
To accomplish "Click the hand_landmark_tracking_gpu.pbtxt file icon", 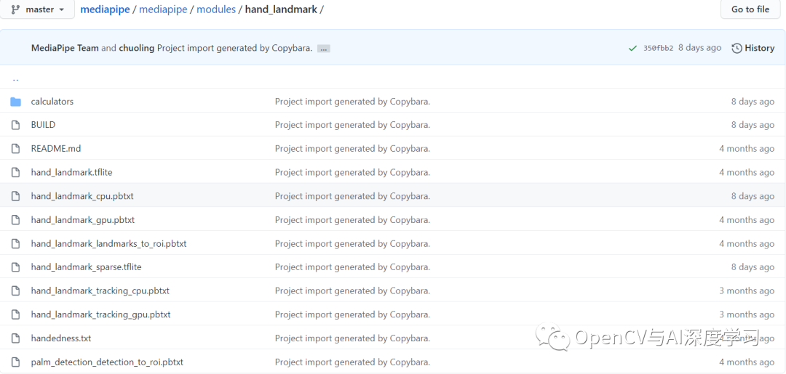I will 15,315.
